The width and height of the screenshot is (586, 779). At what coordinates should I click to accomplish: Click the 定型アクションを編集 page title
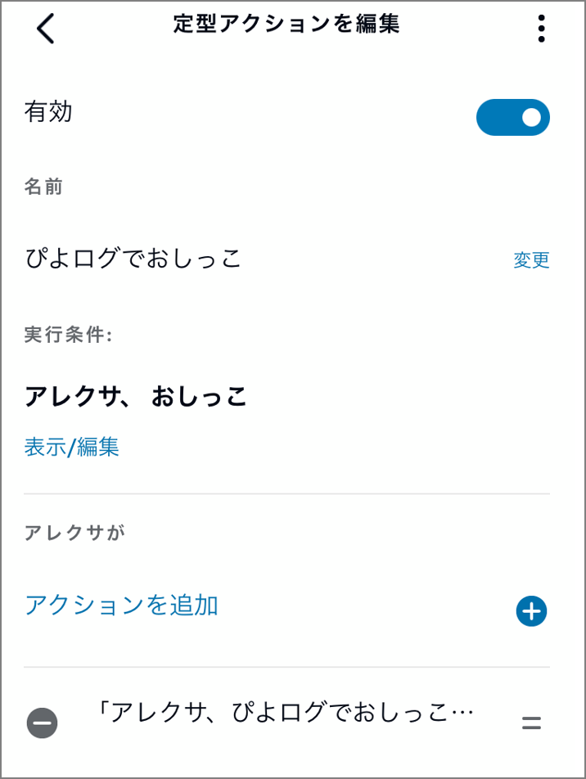(286, 25)
